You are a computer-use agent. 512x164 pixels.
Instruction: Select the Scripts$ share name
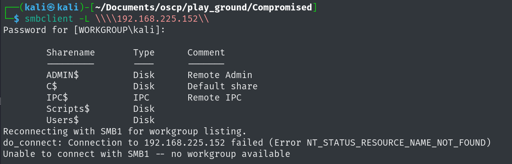[68, 109]
